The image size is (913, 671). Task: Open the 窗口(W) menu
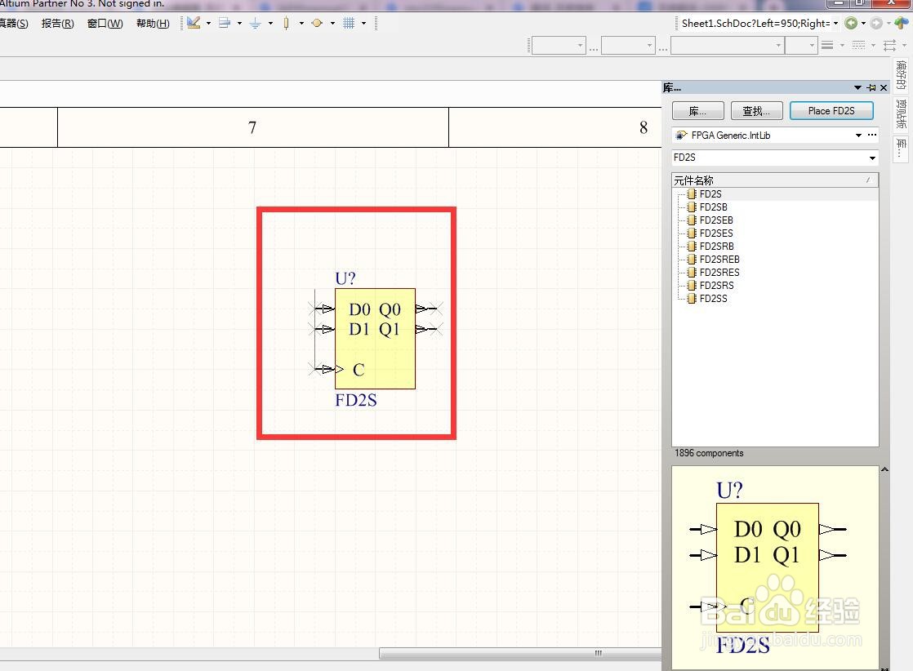click(105, 24)
